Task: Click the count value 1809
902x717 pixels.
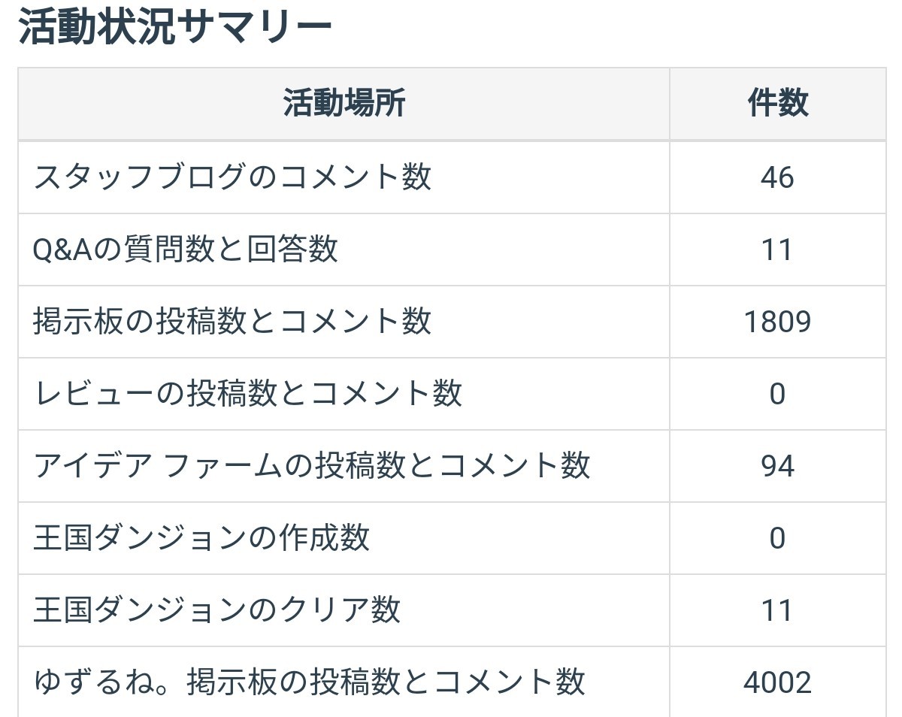Action: (x=777, y=322)
